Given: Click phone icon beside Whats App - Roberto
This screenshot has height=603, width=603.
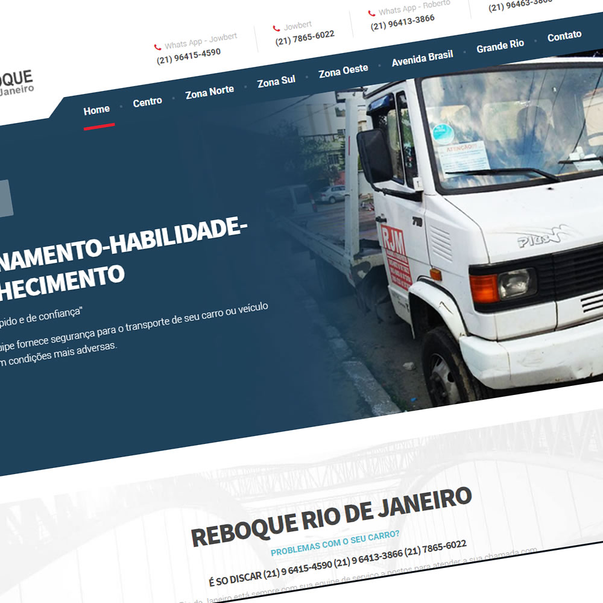Looking at the screenshot, I should point(371,13).
